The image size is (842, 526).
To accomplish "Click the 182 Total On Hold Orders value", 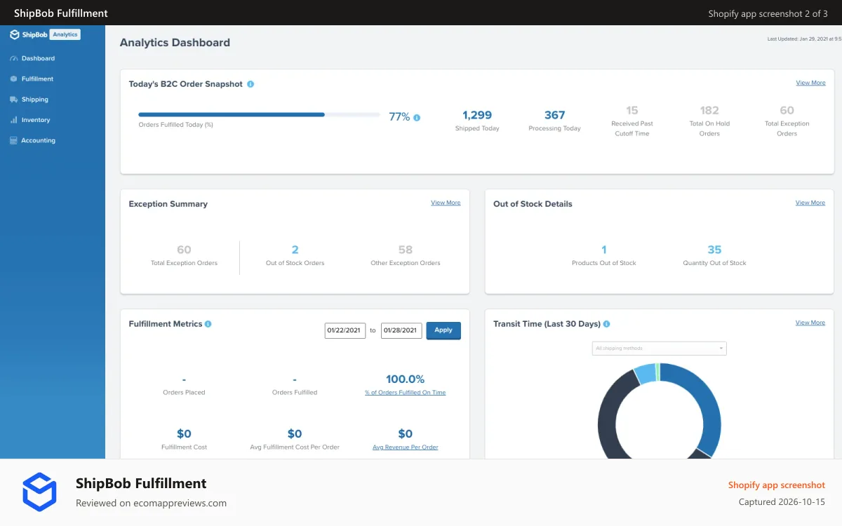I will 709,110.
